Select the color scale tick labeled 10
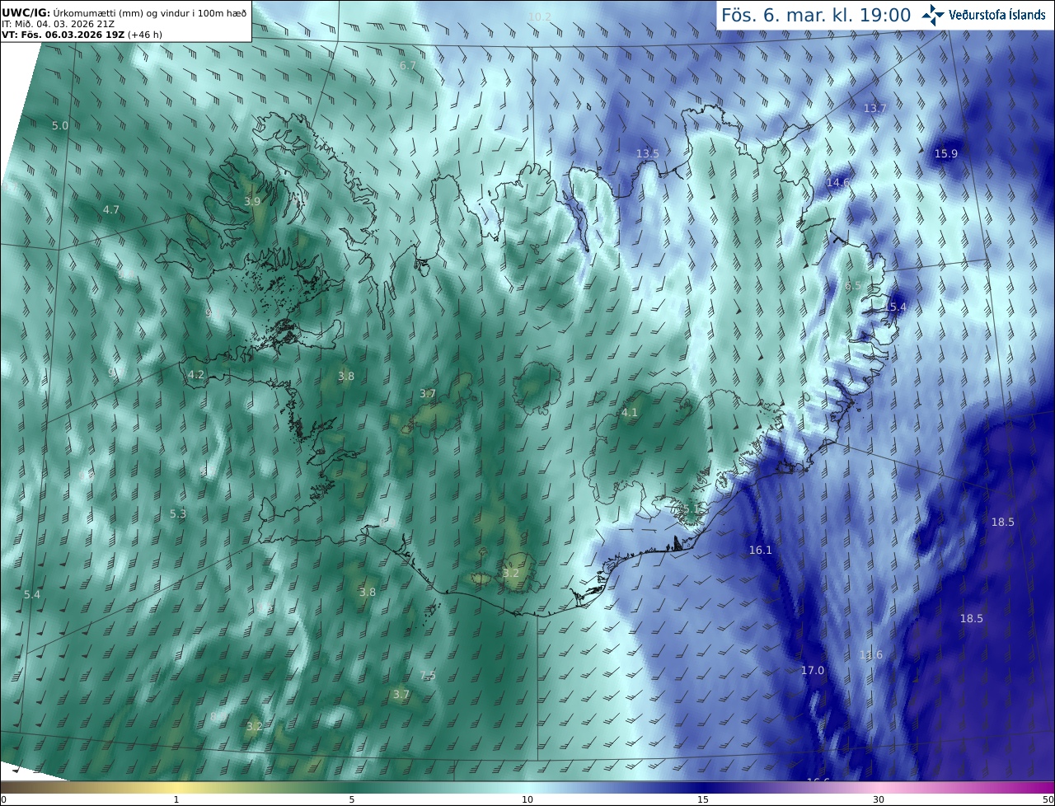1055x806 pixels. coord(527,799)
